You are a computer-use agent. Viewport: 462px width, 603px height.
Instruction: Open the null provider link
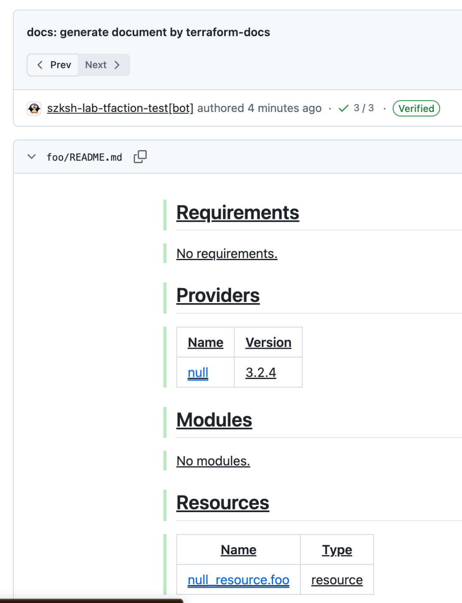(198, 373)
